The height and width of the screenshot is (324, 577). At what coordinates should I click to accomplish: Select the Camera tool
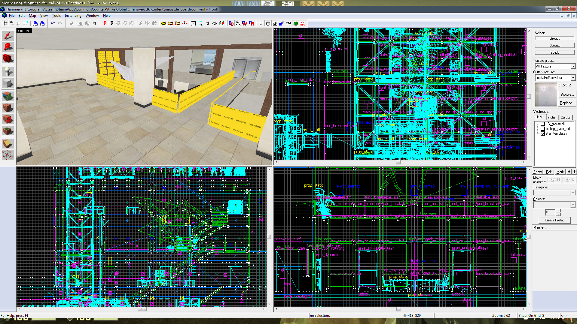[x=8, y=58]
